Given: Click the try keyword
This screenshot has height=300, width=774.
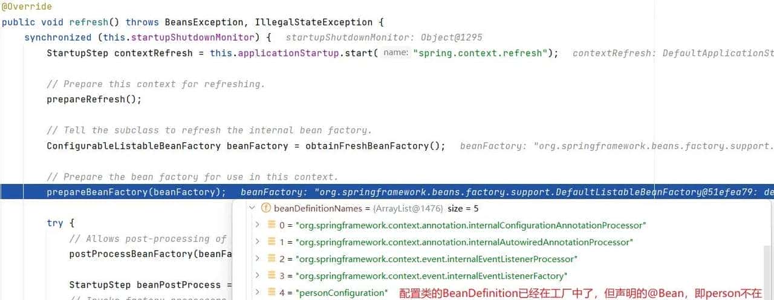Looking at the screenshot, I should click(x=55, y=223).
